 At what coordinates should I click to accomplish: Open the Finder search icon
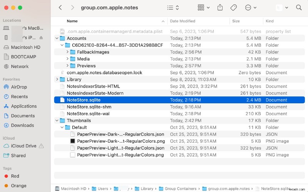coord(299,8)
